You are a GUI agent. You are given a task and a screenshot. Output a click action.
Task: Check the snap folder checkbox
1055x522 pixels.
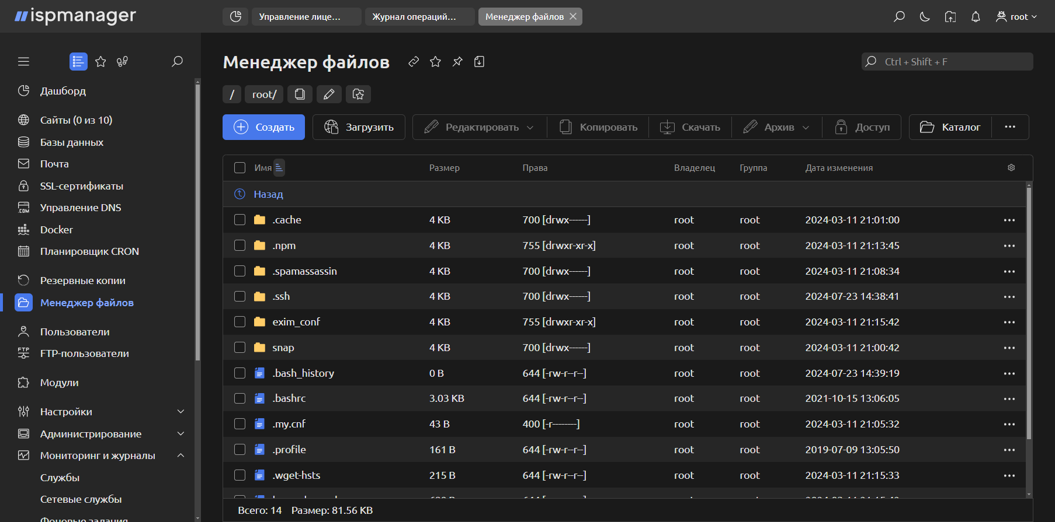pyautogui.click(x=240, y=348)
